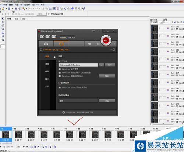Open the 编辑 menu in menu bar
The image size is (184, 152).
tap(5, 5)
